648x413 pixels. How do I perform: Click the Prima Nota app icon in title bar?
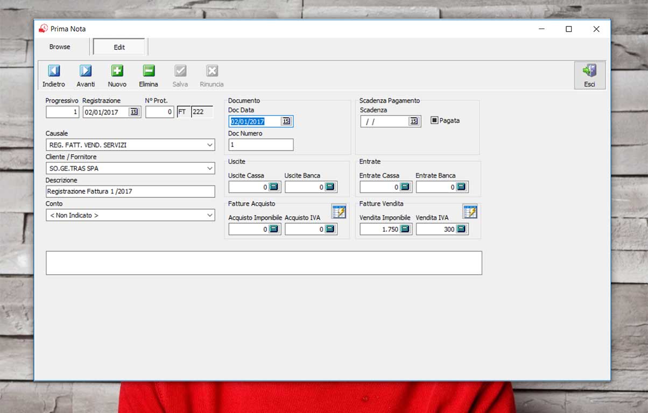[43, 29]
